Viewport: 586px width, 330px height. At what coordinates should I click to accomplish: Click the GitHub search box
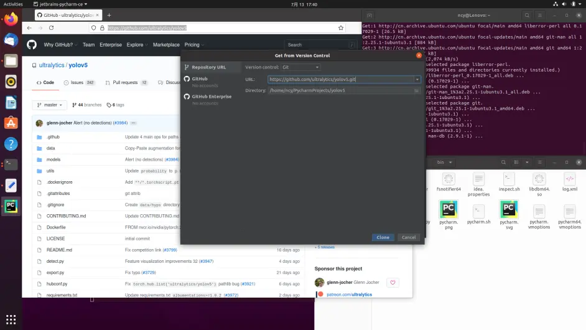point(320,45)
